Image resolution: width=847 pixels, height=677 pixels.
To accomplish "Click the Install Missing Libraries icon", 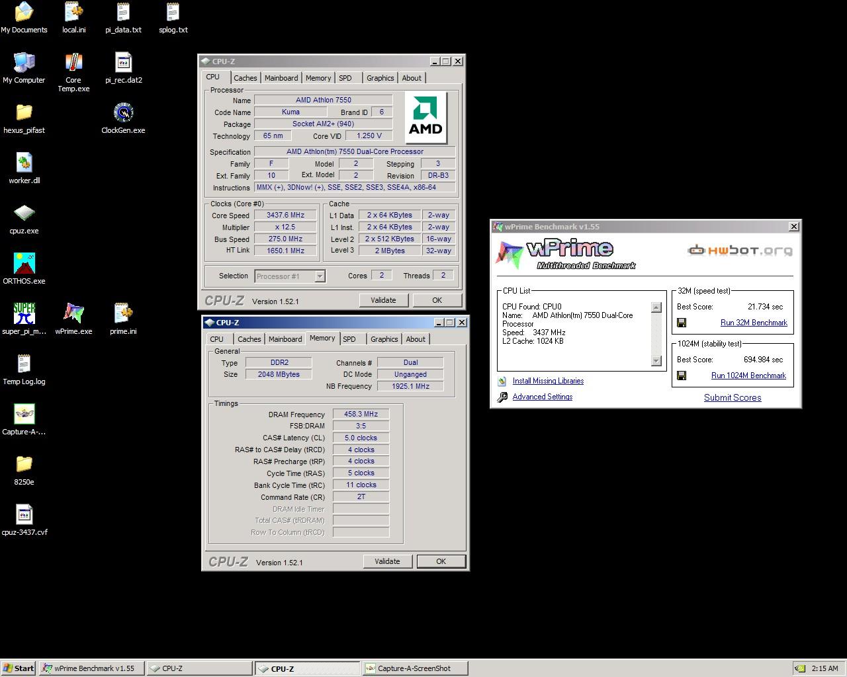I will coord(502,381).
